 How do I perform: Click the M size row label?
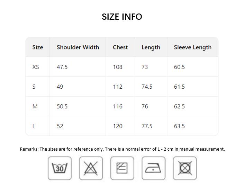coord(35,106)
